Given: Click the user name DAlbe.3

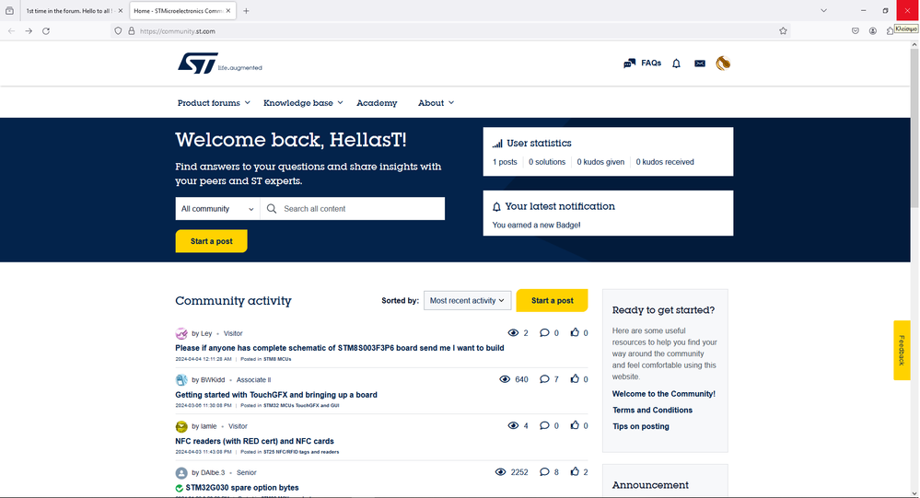Looking at the screenshot, I should (213, 472).
